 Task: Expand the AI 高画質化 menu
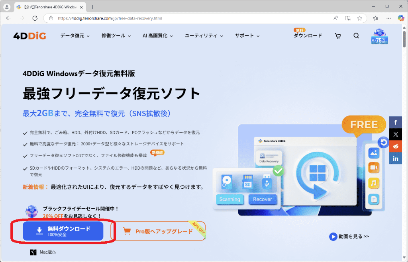pyautogui.click(x=158, y=35)
